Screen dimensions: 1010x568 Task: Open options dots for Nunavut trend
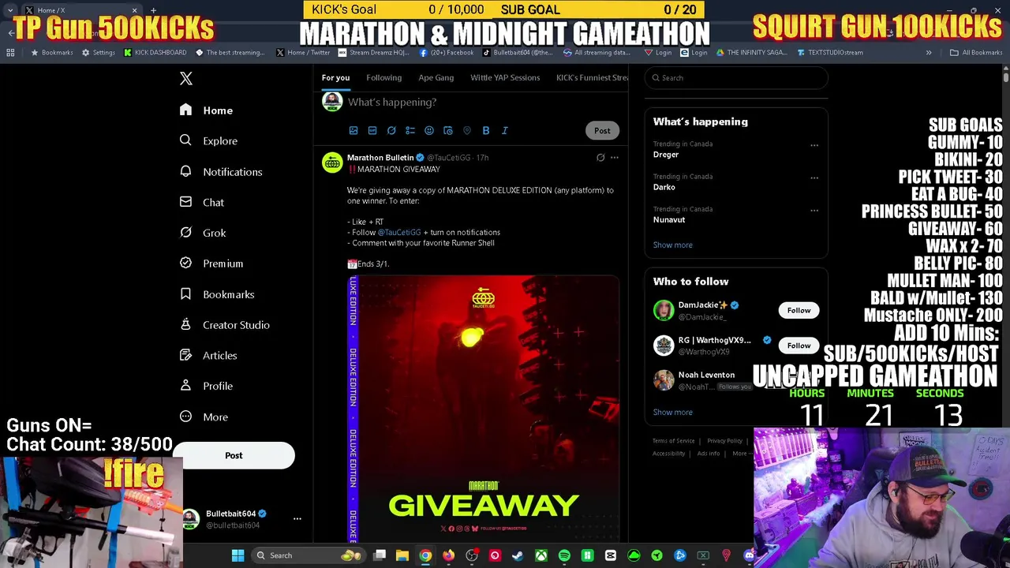click(814, 211)
